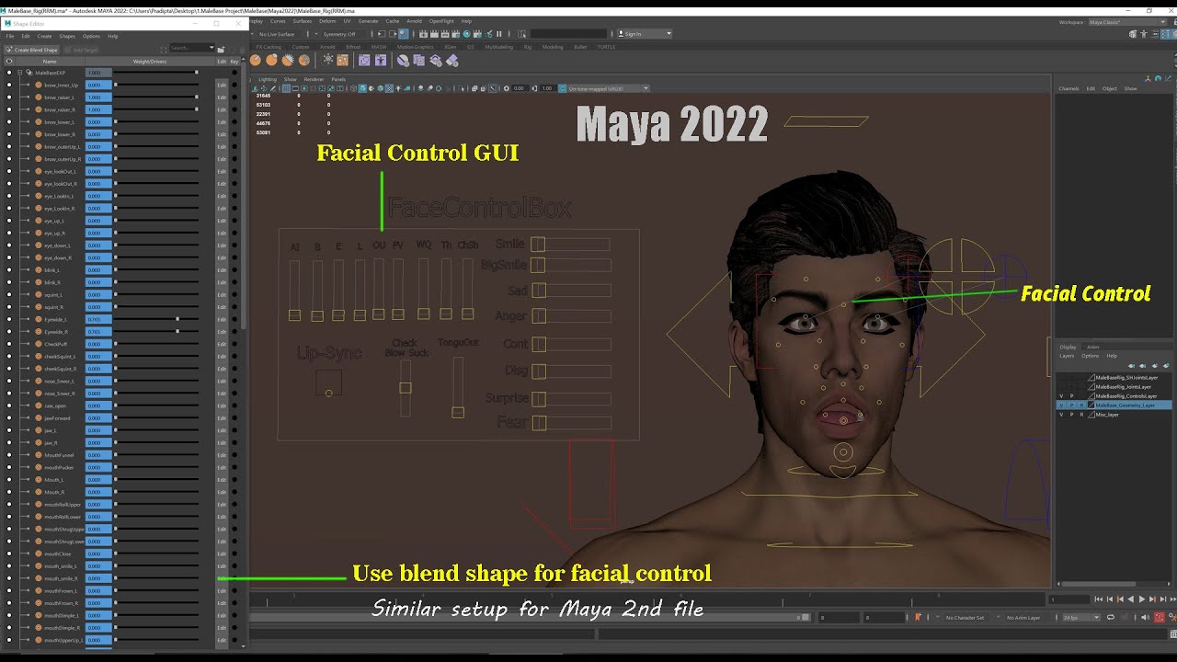Click the purple figure shelf icon

pyautogui.click(x=380, y=60)
